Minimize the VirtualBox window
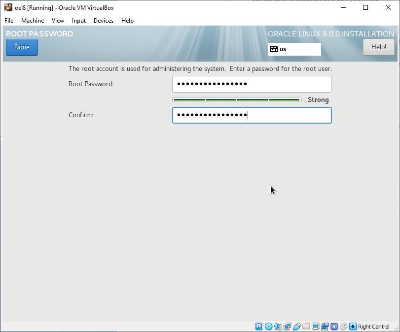The image size is (400, 332). (343, 8)
